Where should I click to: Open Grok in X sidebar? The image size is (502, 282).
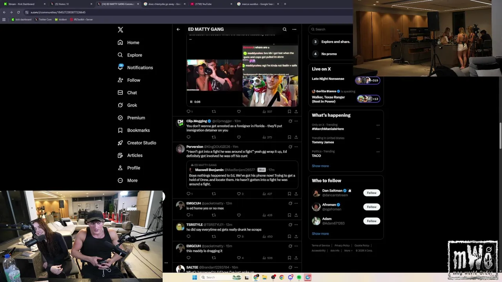127,105
